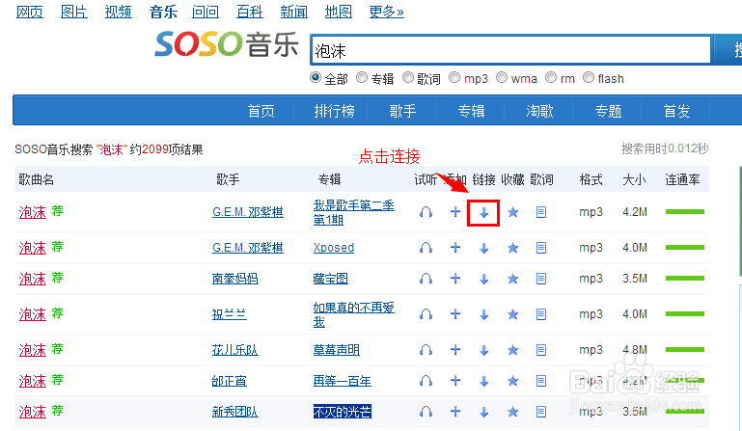This screenshot has height=431, width=742.
Task: Go to 地图 search category link
Action: 339,12
